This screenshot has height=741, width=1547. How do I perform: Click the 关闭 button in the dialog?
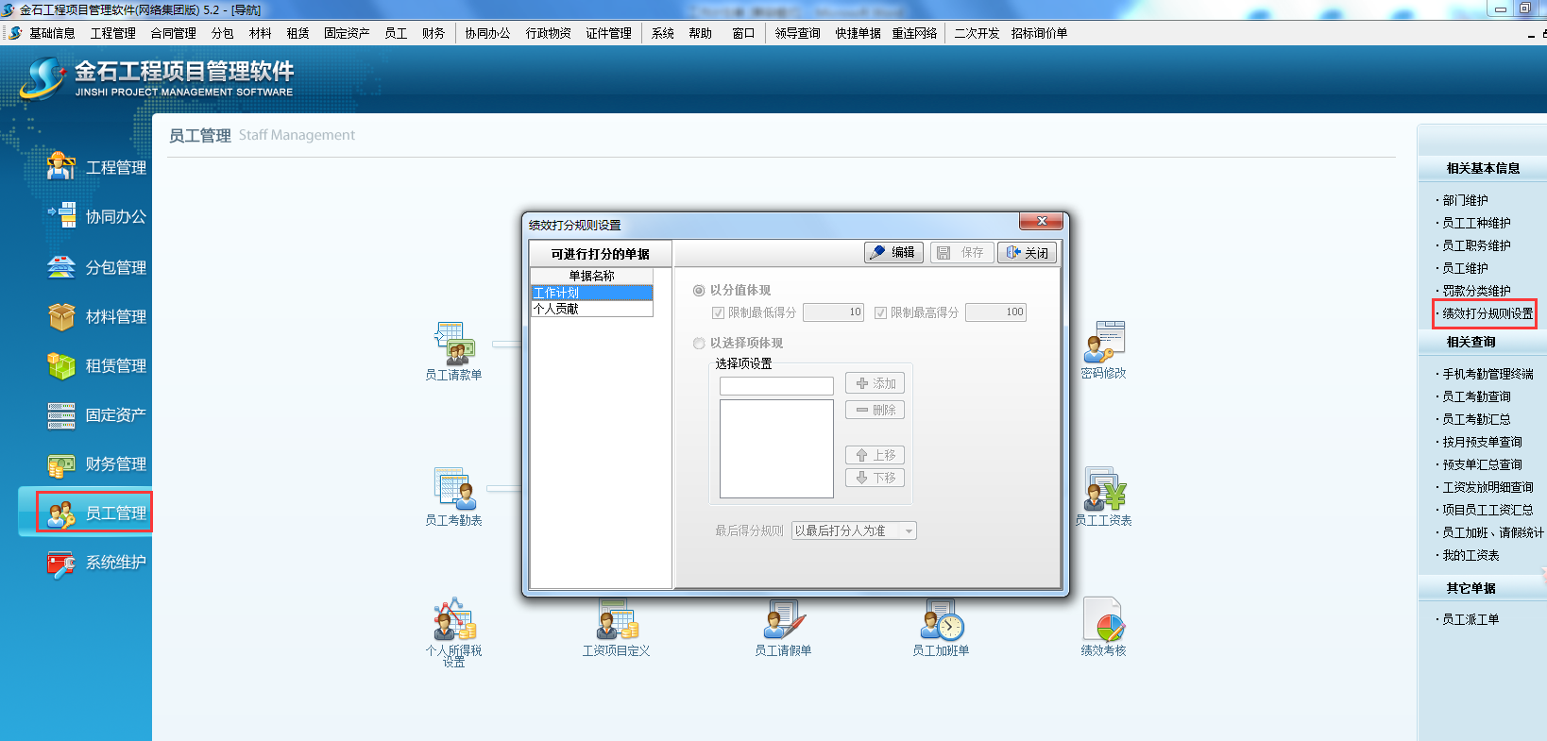1027,253
